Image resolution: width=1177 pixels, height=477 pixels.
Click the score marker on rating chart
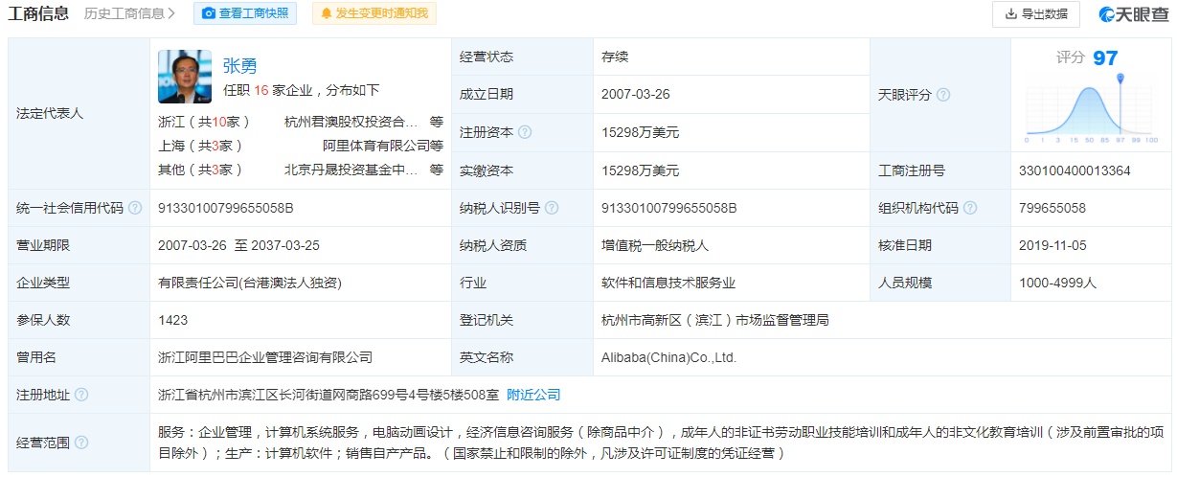point(1119,79)
